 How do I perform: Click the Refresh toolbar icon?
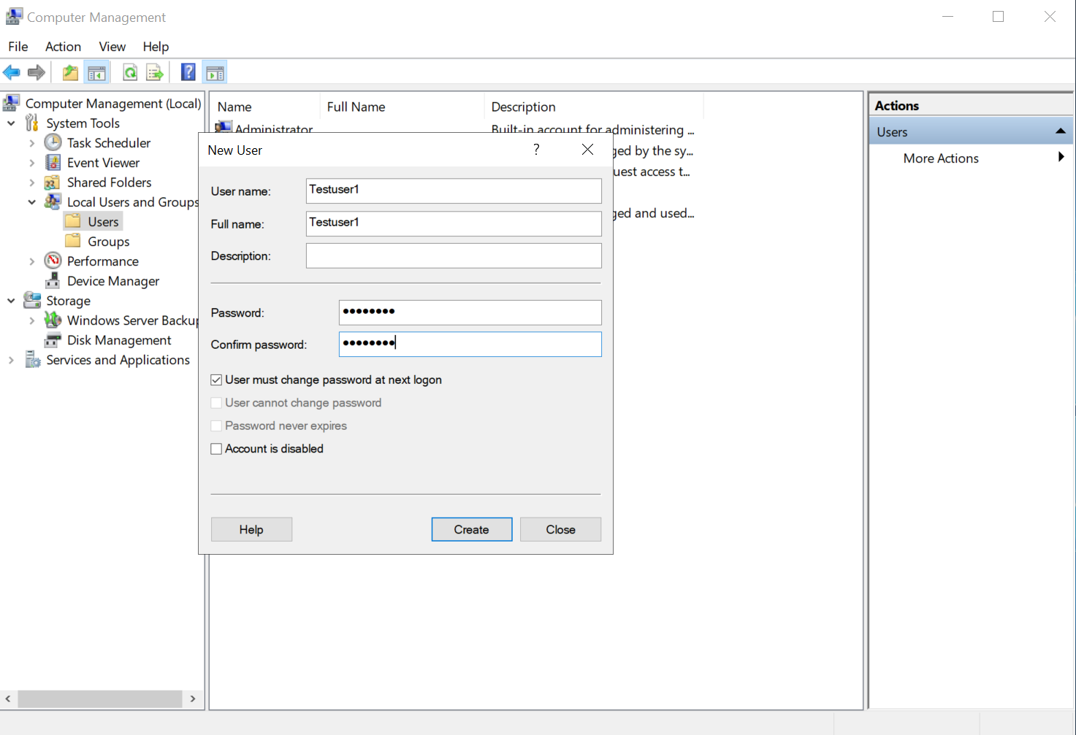coord(130,72)
